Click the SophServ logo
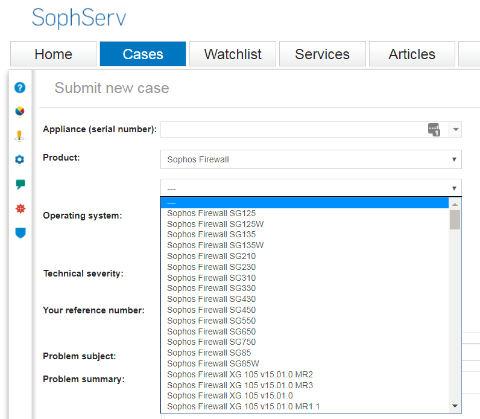This screenshot has height=419, width=480. click(x=79, y=18)
